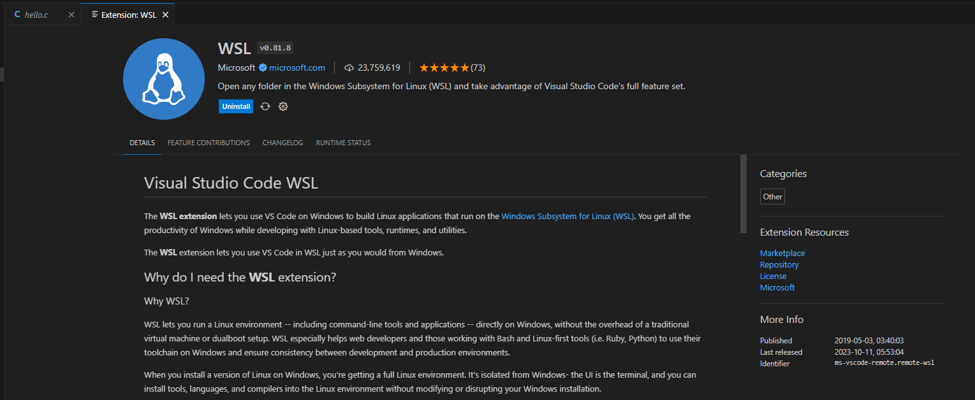Click the file icon on the Extension: WSL tab
This screenshot has width=975, height=400.
[x=94, y=14]
